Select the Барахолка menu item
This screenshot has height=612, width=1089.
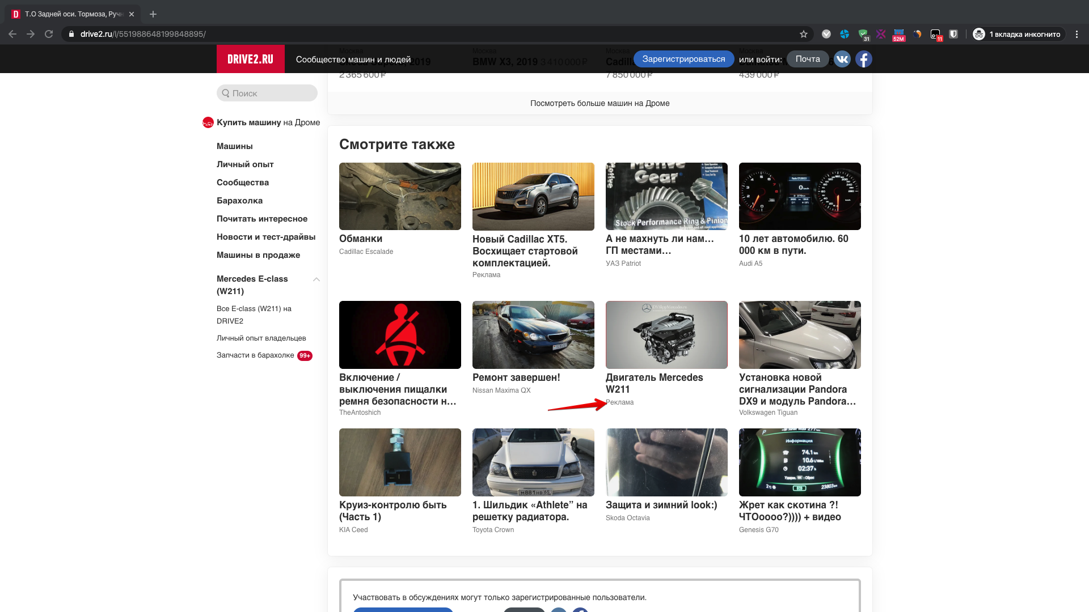[239, 201]
